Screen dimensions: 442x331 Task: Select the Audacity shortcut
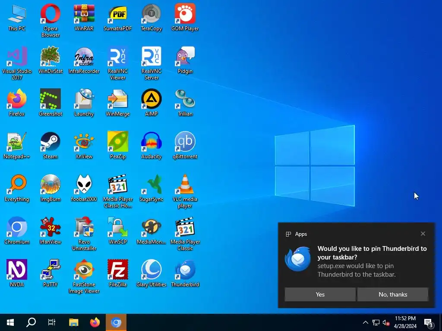tap(152, 145)
